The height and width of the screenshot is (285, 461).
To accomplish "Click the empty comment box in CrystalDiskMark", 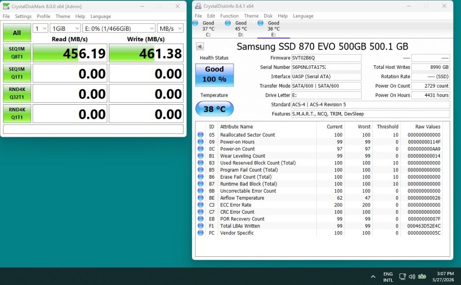I will (x=93, y=129).
